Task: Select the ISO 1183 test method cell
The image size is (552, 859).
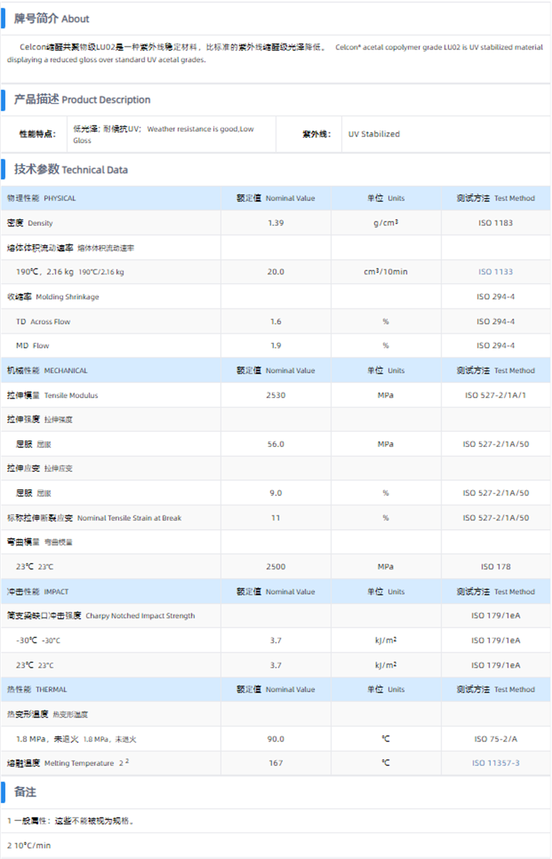Action: pos(495,223)
